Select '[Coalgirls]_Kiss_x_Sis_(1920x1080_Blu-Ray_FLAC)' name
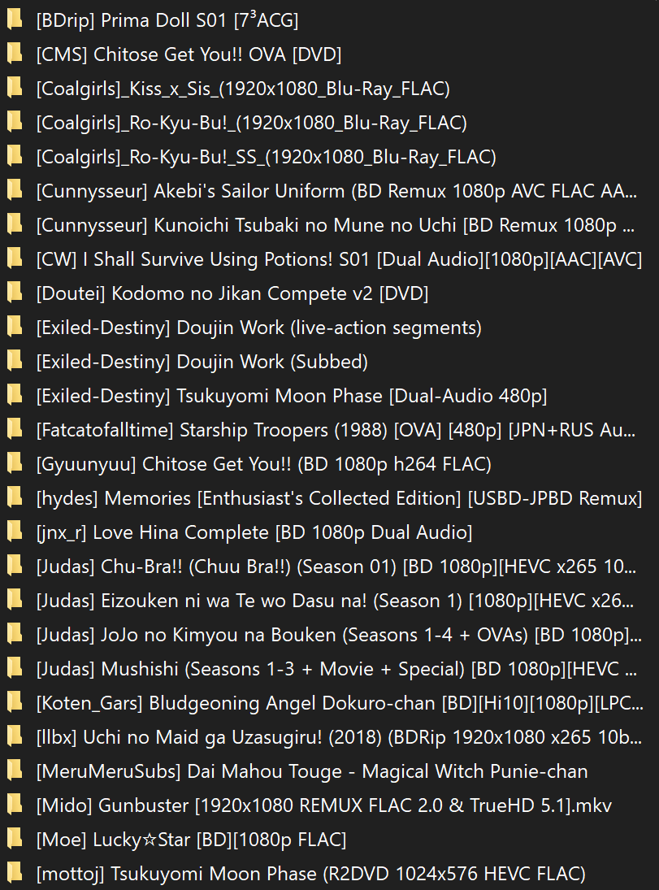This screenshot has width=659, height=890. (x=243, y=89)
